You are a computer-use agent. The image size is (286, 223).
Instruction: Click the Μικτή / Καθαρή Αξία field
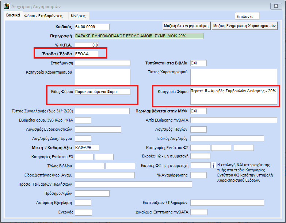click(x=87, y=148)
